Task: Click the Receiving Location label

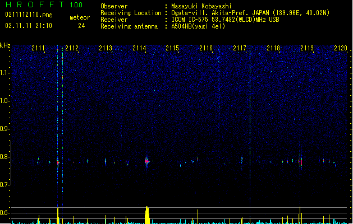Action: pyautogui.click(x=131, y=13)
